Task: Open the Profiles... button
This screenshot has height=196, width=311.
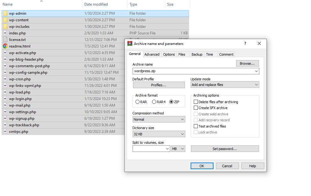Action: (159, 85)
